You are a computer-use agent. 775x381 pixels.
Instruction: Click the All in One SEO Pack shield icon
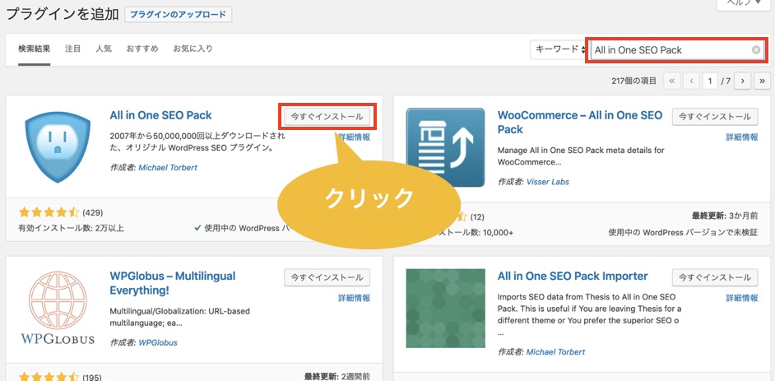coord(58,146)
